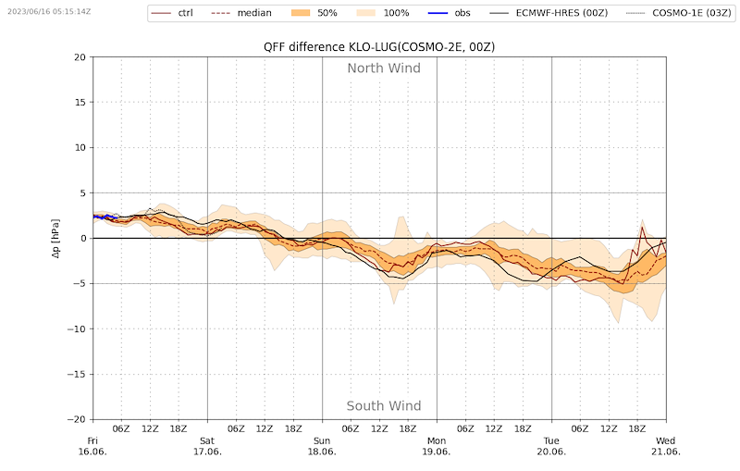Click the blue obs legend line

[438, 13]
